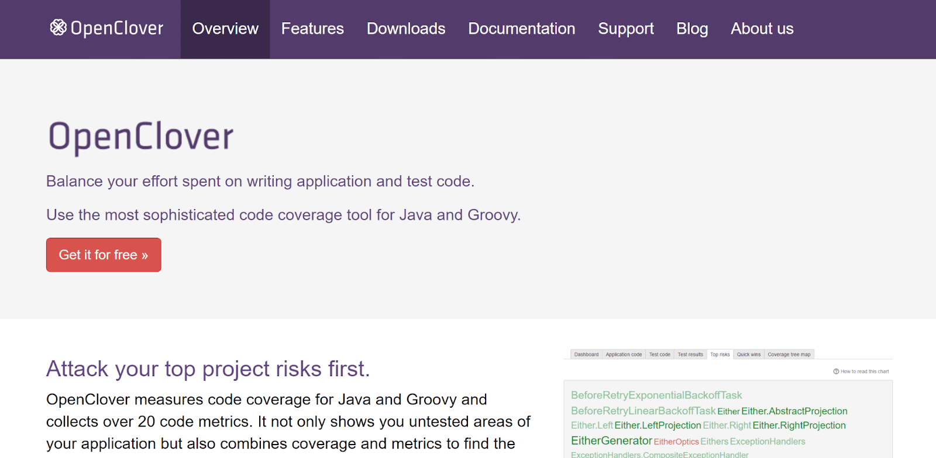Image resolution: width=936 pixels, height=458 pixels.
Task: Click BeforeRetryLinearBackoffTask in the tag cloud
Action: 643,411
